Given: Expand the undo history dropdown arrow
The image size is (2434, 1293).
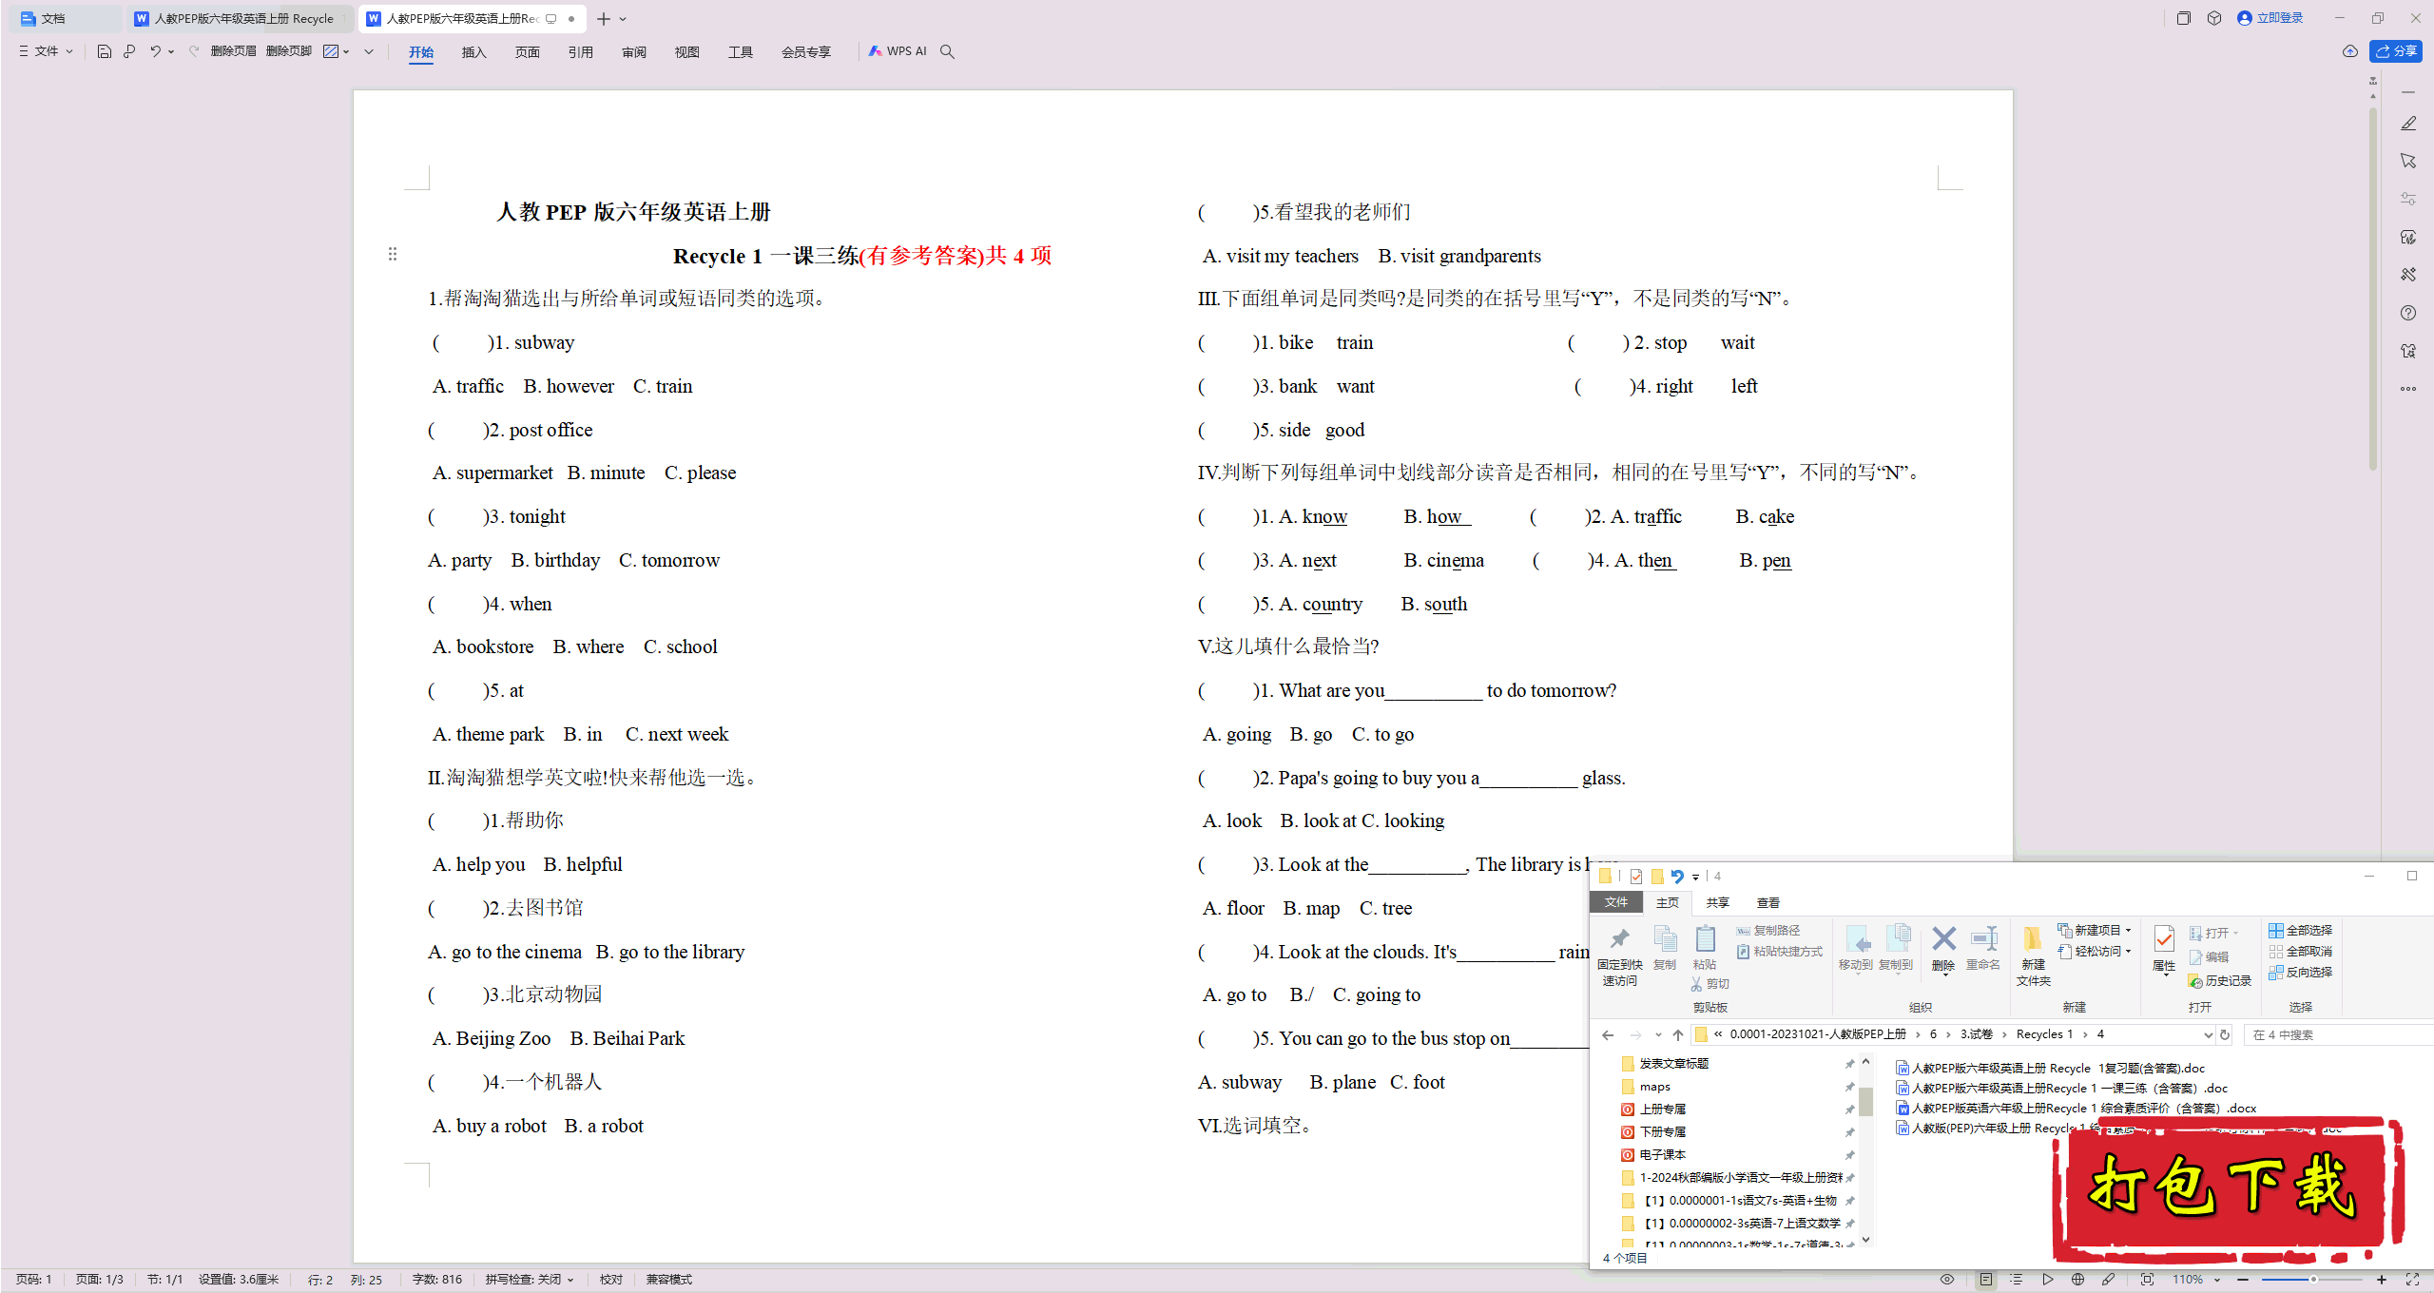Looking at the screenshot, I should [171, 51].
